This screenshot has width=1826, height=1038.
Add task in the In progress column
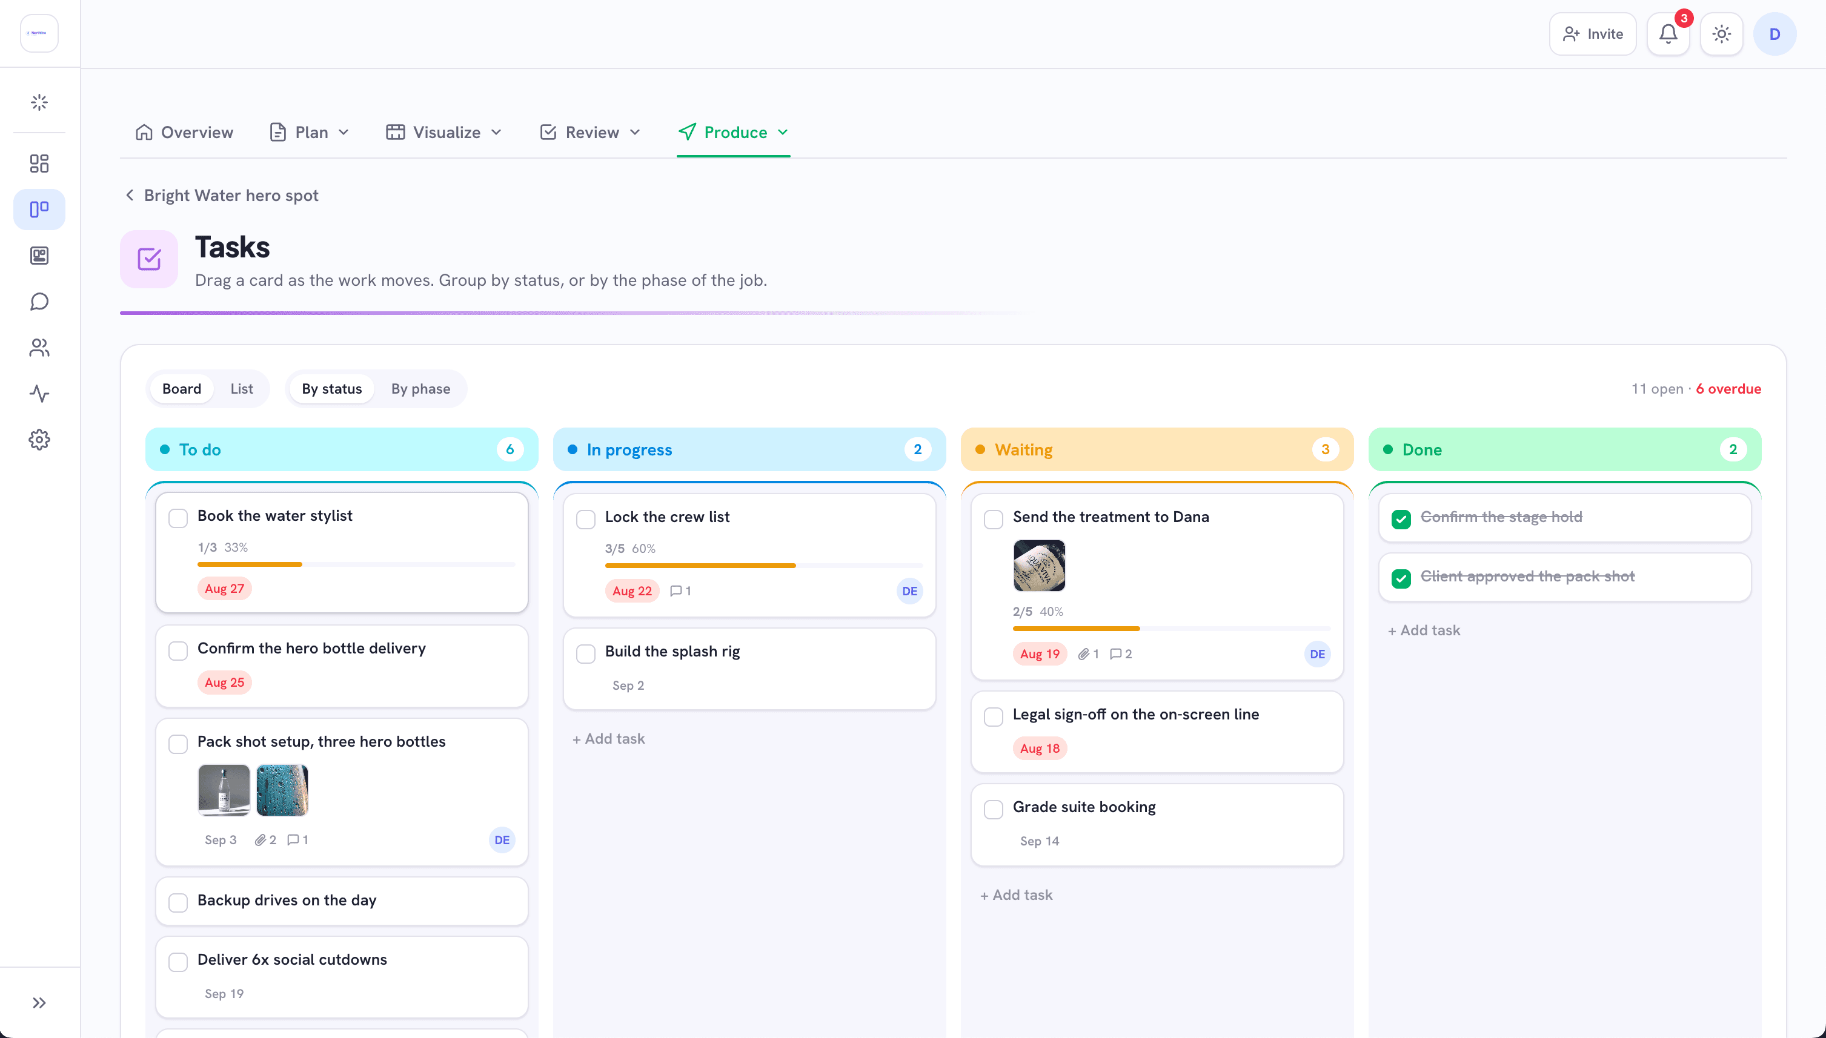609,739
